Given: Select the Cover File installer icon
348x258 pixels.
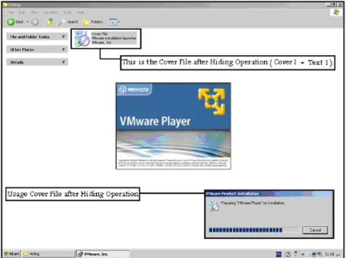Looking at the screenshot, I should click(x=81, y=38).
